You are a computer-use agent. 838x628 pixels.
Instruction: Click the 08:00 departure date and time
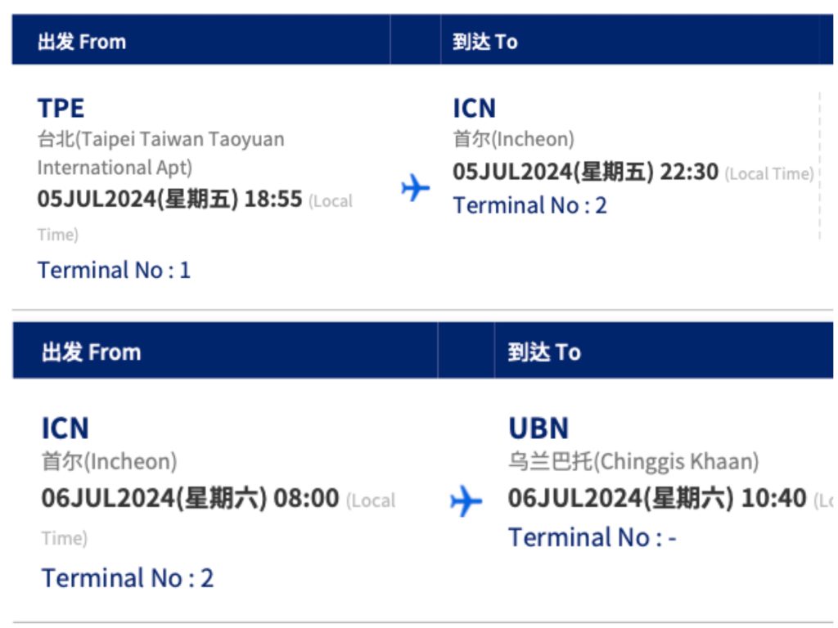[x=190, y=498]
